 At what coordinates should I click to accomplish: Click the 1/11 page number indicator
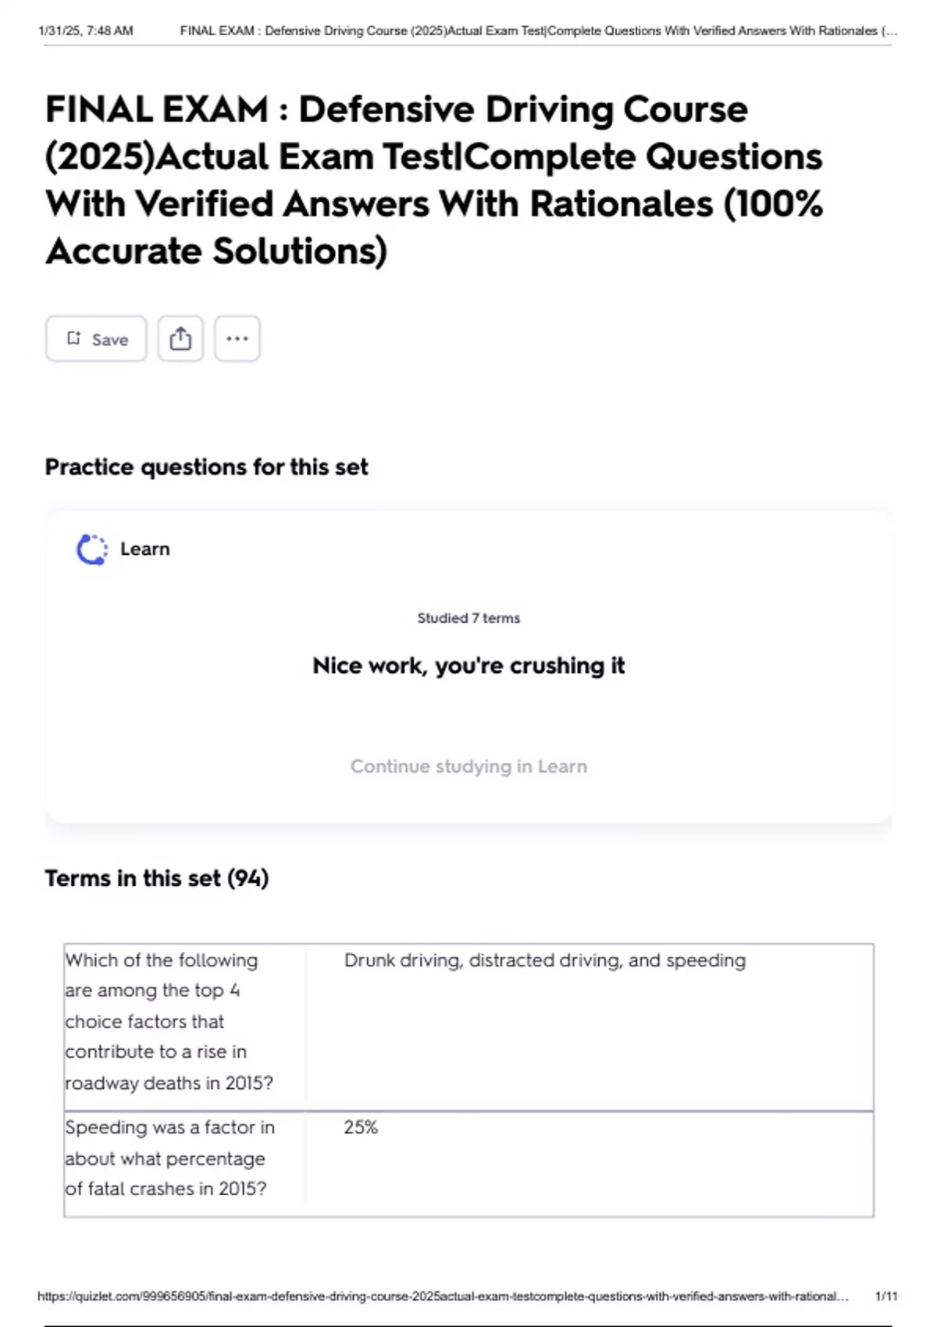click(x=885, y=1296)
